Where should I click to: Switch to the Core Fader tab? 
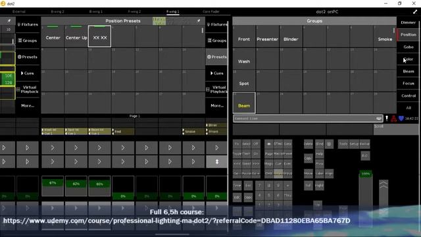211,12
